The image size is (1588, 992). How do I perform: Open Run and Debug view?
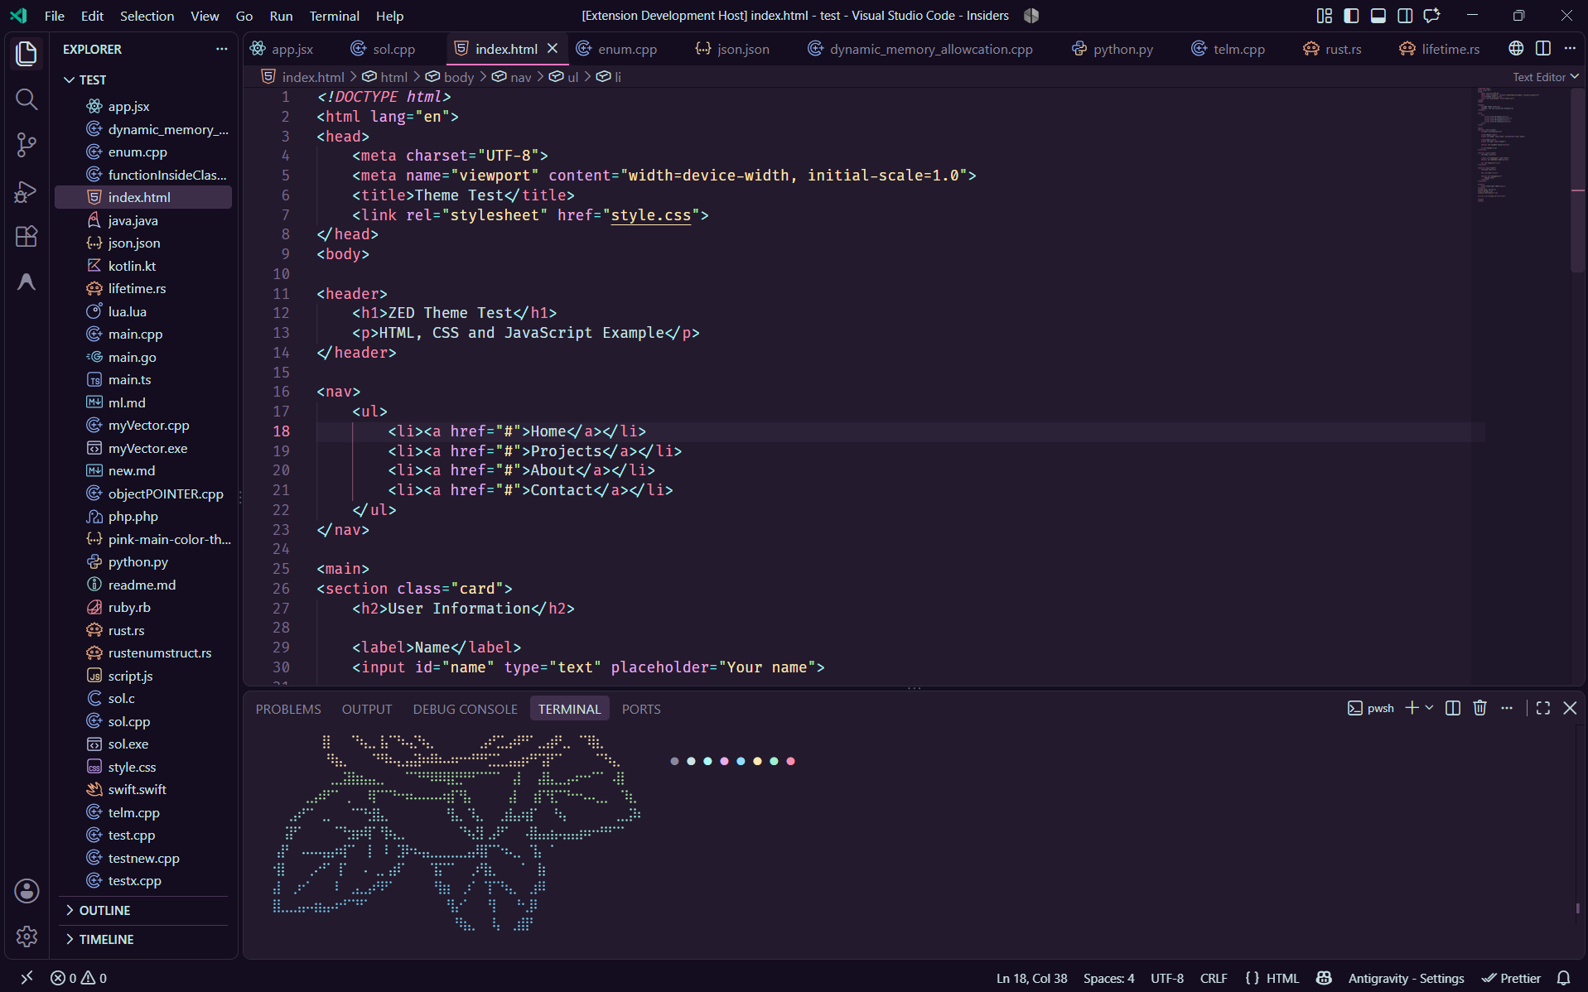pos(27,191)
